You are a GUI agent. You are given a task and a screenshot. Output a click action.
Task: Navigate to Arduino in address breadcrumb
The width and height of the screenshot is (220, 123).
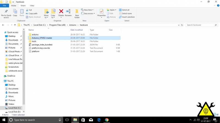click(73, 25)
